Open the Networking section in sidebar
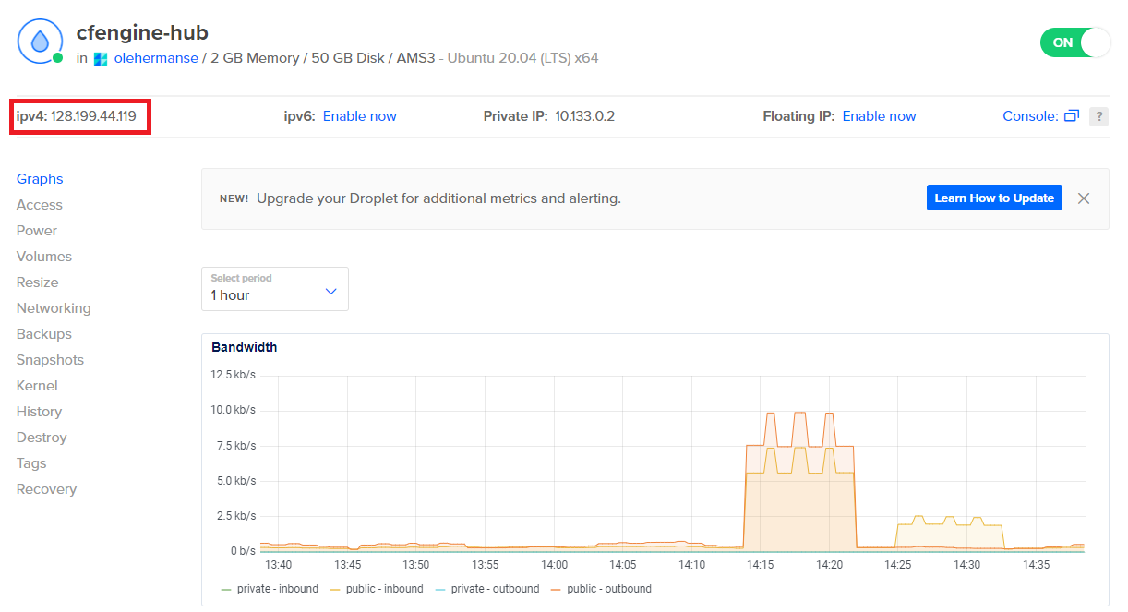The width and height of the screenshot is (1128, 612). [x=54, y=308]
